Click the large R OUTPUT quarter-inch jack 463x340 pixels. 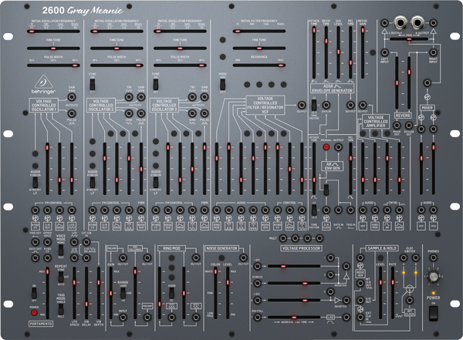417,22
